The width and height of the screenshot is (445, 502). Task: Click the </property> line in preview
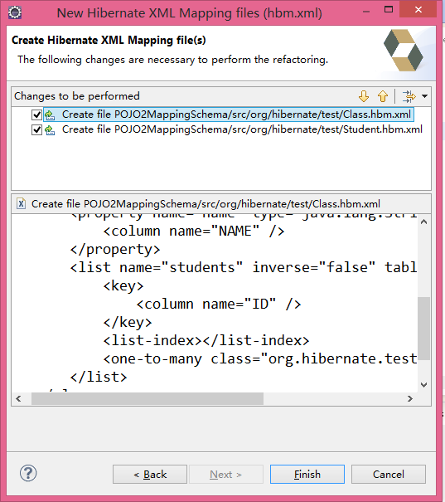[x=115, y=250]
